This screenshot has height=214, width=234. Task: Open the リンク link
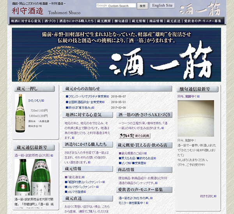(125, 163)
